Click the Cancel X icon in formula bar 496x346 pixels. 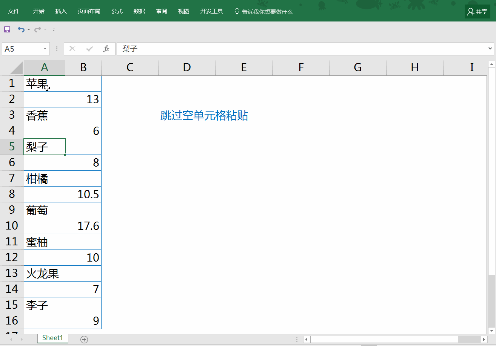point(72,49)
